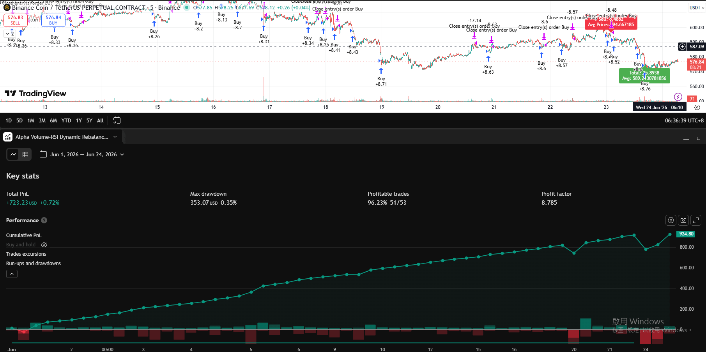The image size is (706, 352).
Task: Select the 5Y time range
Action: click(89, 120)
